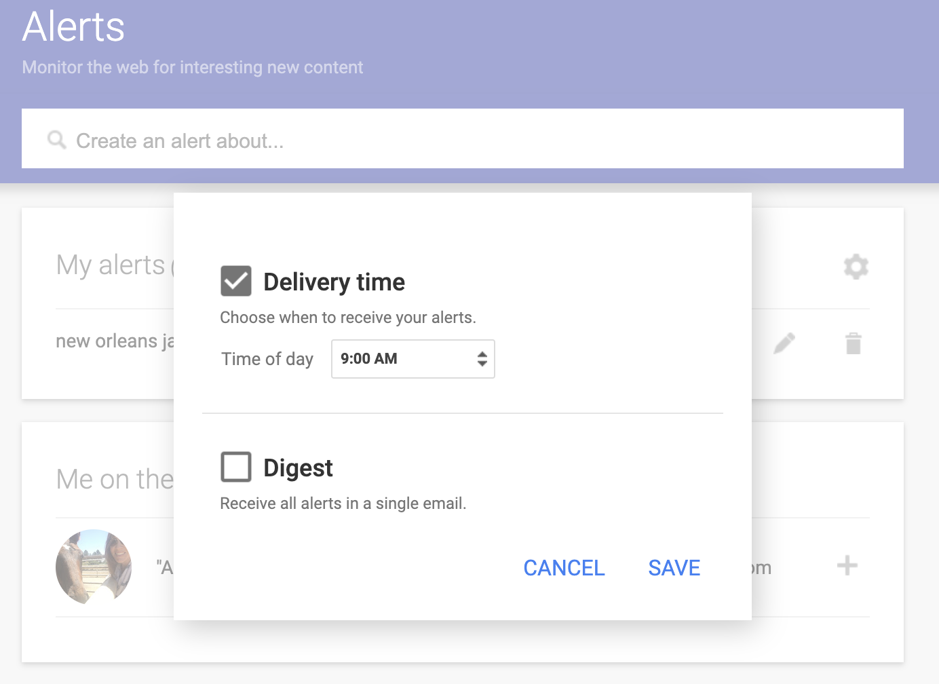Screen dimensions: 939x684
Task: Add a Me on the web alert with plus icon
Action: [847, 564]
